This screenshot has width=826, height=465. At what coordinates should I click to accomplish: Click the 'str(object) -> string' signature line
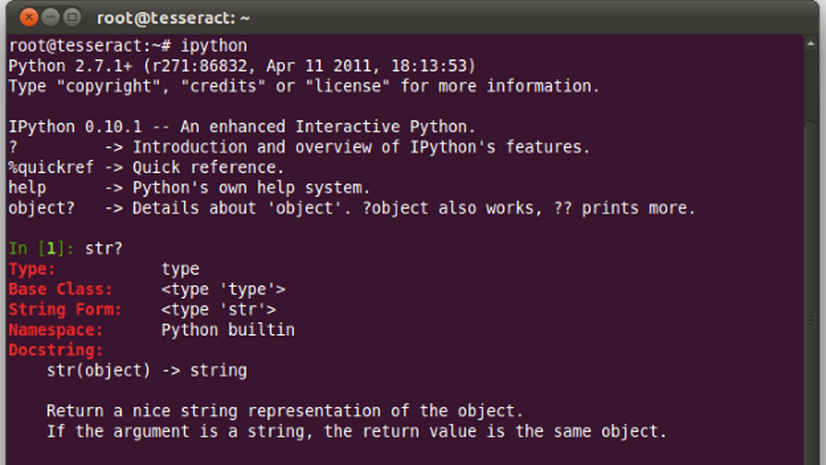(x=146, y=370)
